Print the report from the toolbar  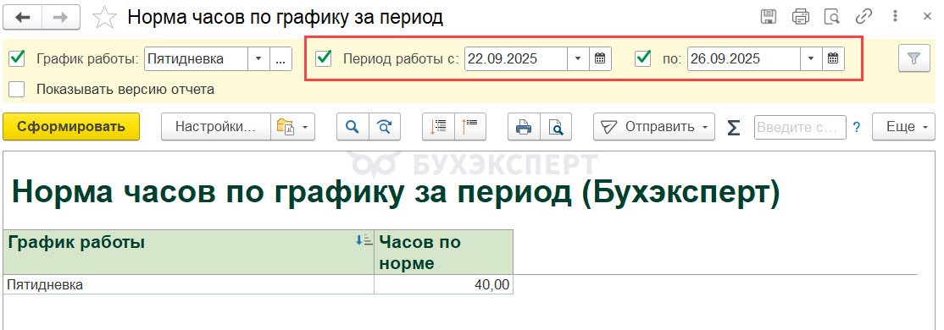[525, 127]
